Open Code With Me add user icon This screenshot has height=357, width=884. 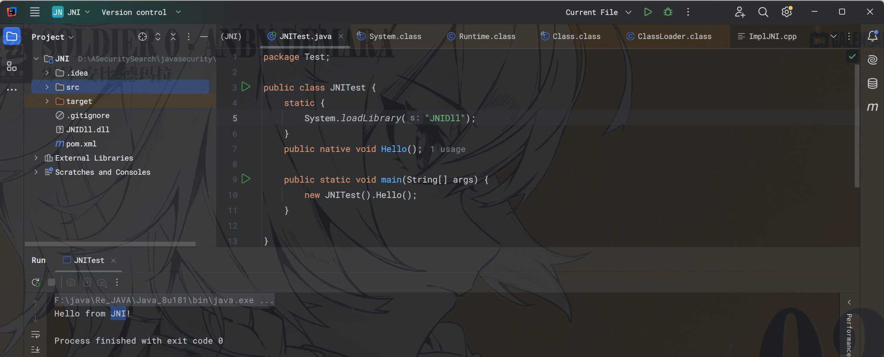coord(740,12)
